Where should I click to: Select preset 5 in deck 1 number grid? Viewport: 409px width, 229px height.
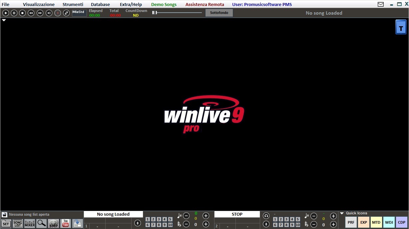coord(170,219)
